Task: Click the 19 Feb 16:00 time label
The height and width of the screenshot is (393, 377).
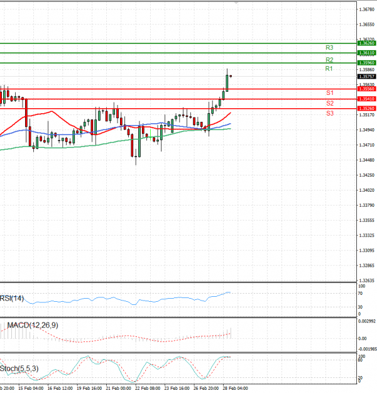Action: (x=89, y=388)
